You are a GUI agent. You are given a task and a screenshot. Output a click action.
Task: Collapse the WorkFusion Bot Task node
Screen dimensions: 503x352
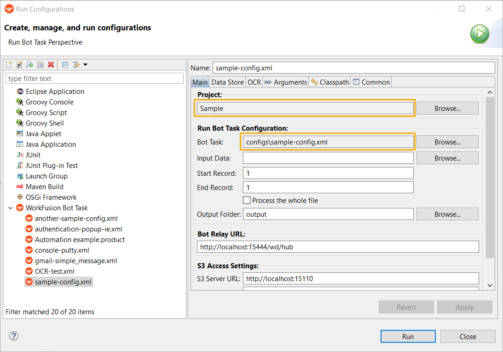coord(10,208)
